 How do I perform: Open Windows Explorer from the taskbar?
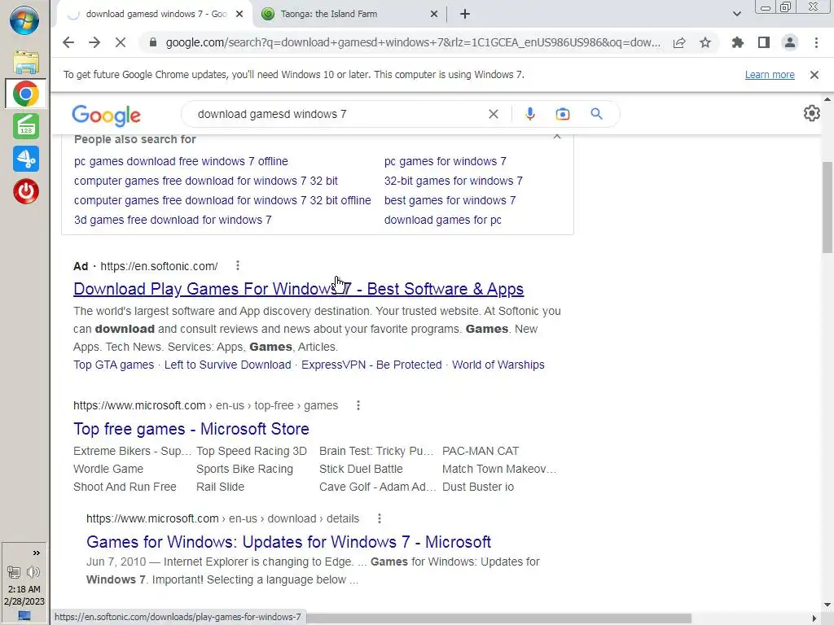(25, 62)
